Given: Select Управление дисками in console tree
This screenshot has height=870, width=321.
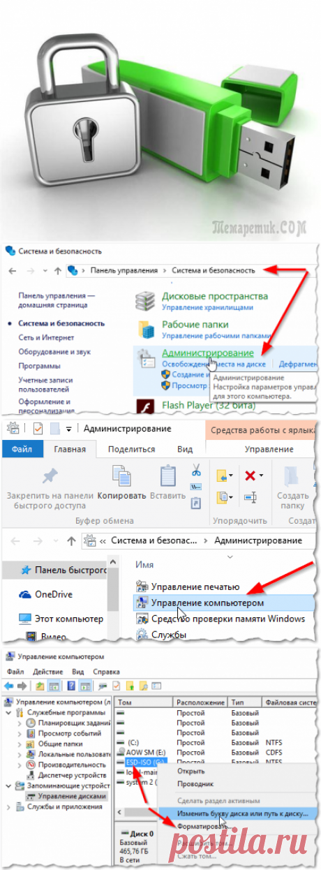Looking at the screenshot, I should tap(66, 795).
